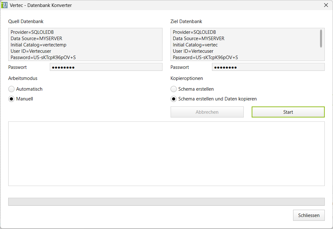Viewport: 333px width, 229px height.
Task: Click the 'Initial Catalog=vertec' line in Ziel Datenbank
Action: (x=195, y=45)
